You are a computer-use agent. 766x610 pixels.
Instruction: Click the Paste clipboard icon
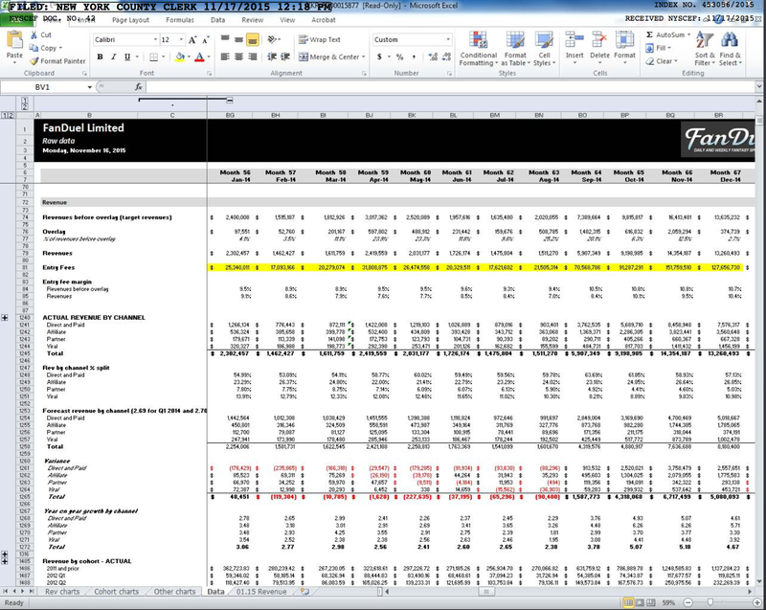(14, 40)
